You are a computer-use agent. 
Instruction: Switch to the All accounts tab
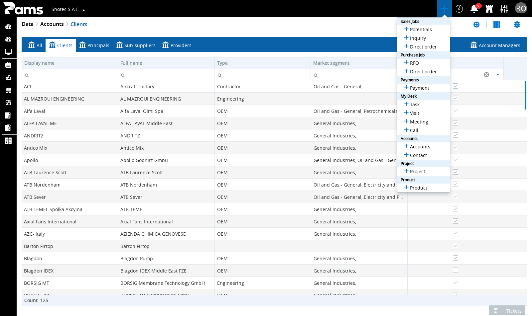[x=35, y=45]
